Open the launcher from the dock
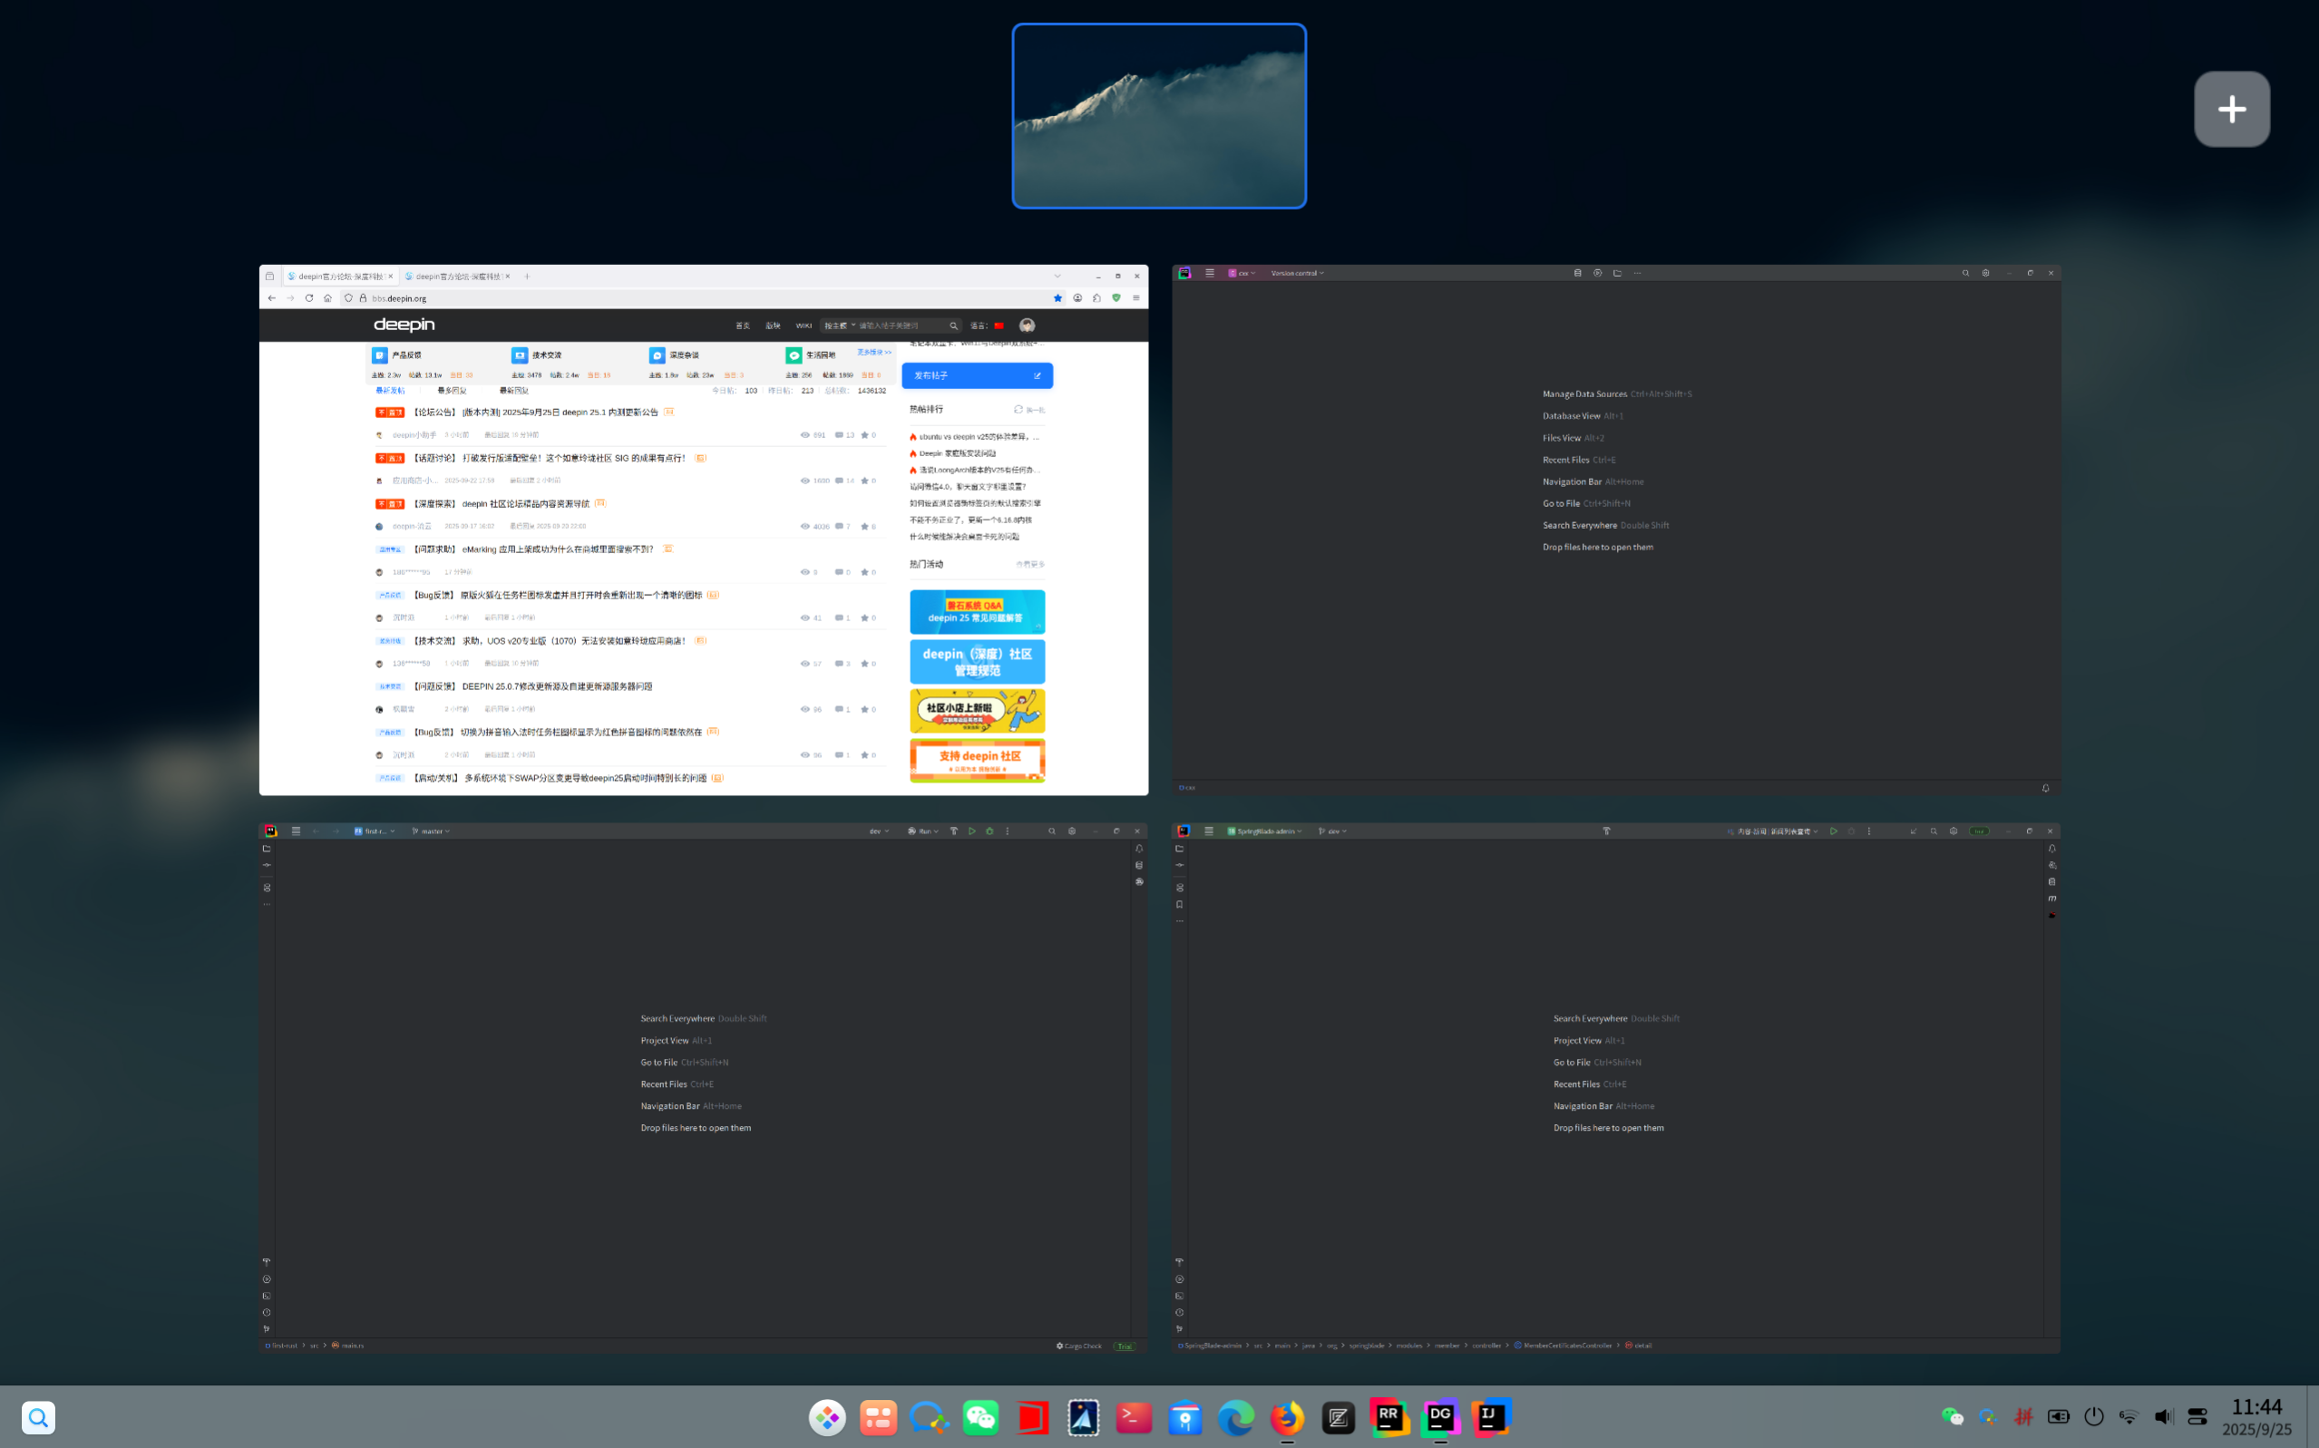The height and width of the screenshot is (1448, 2319). (x=828, y=1417)
